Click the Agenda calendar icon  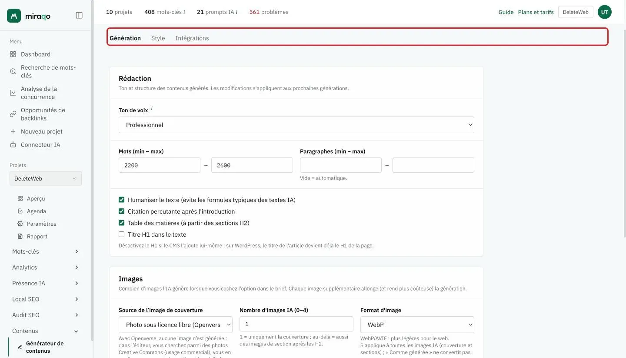coord(20,211)
